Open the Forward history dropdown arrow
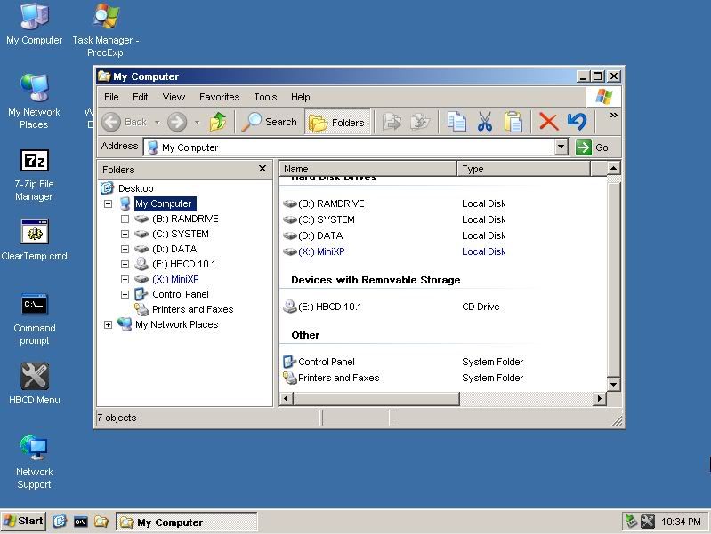Image resolution: width=711 pixels, height=534 pixels. point(197,122)
